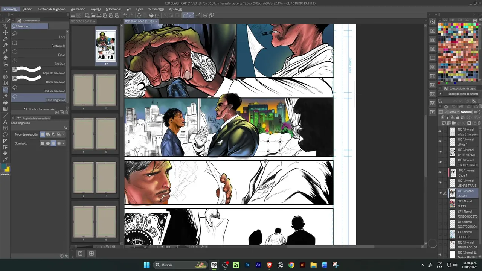
Task: Select the Borrar selección sub tool
Action: pyautogui.click(x=39, y=79)
